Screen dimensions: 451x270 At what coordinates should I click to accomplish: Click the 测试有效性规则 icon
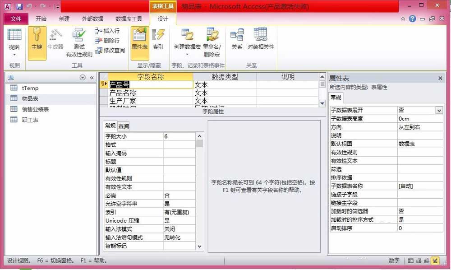pyautogui.click(x=79, y=42)
